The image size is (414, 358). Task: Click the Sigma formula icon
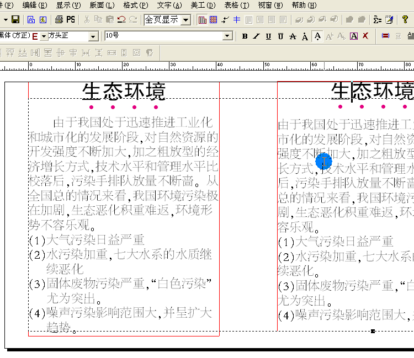tap(378, 20)
